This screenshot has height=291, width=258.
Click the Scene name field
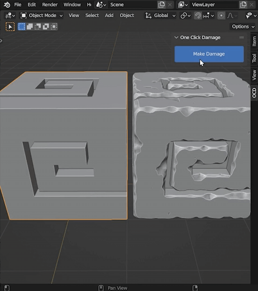[132, 5]
